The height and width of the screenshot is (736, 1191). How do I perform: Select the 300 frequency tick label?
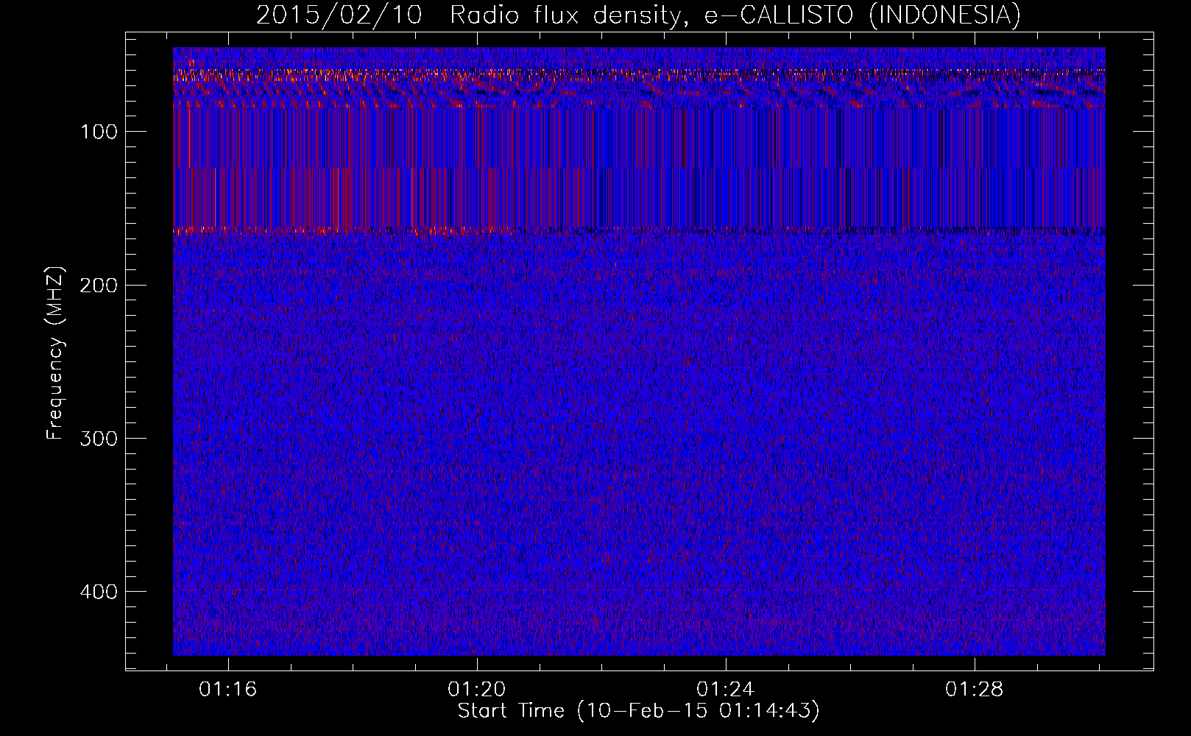click(98, 439)
